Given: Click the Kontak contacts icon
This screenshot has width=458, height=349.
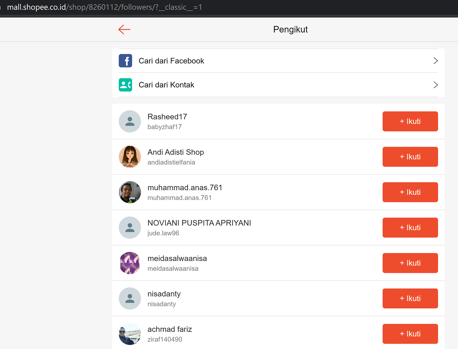Looking at the screenshot, I should click(x=125, y=85).
